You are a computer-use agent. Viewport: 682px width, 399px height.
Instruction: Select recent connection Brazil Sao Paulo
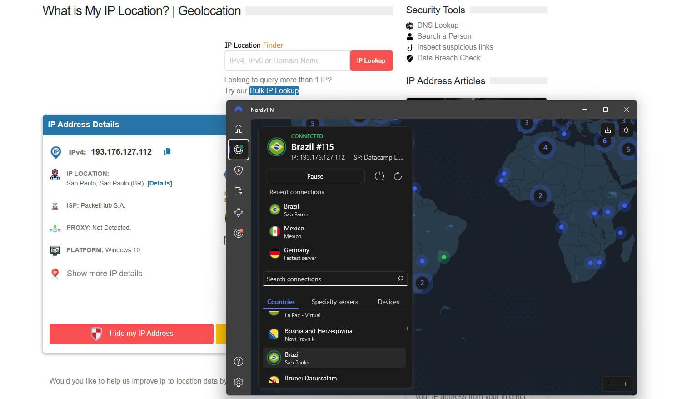pos(335,210)
